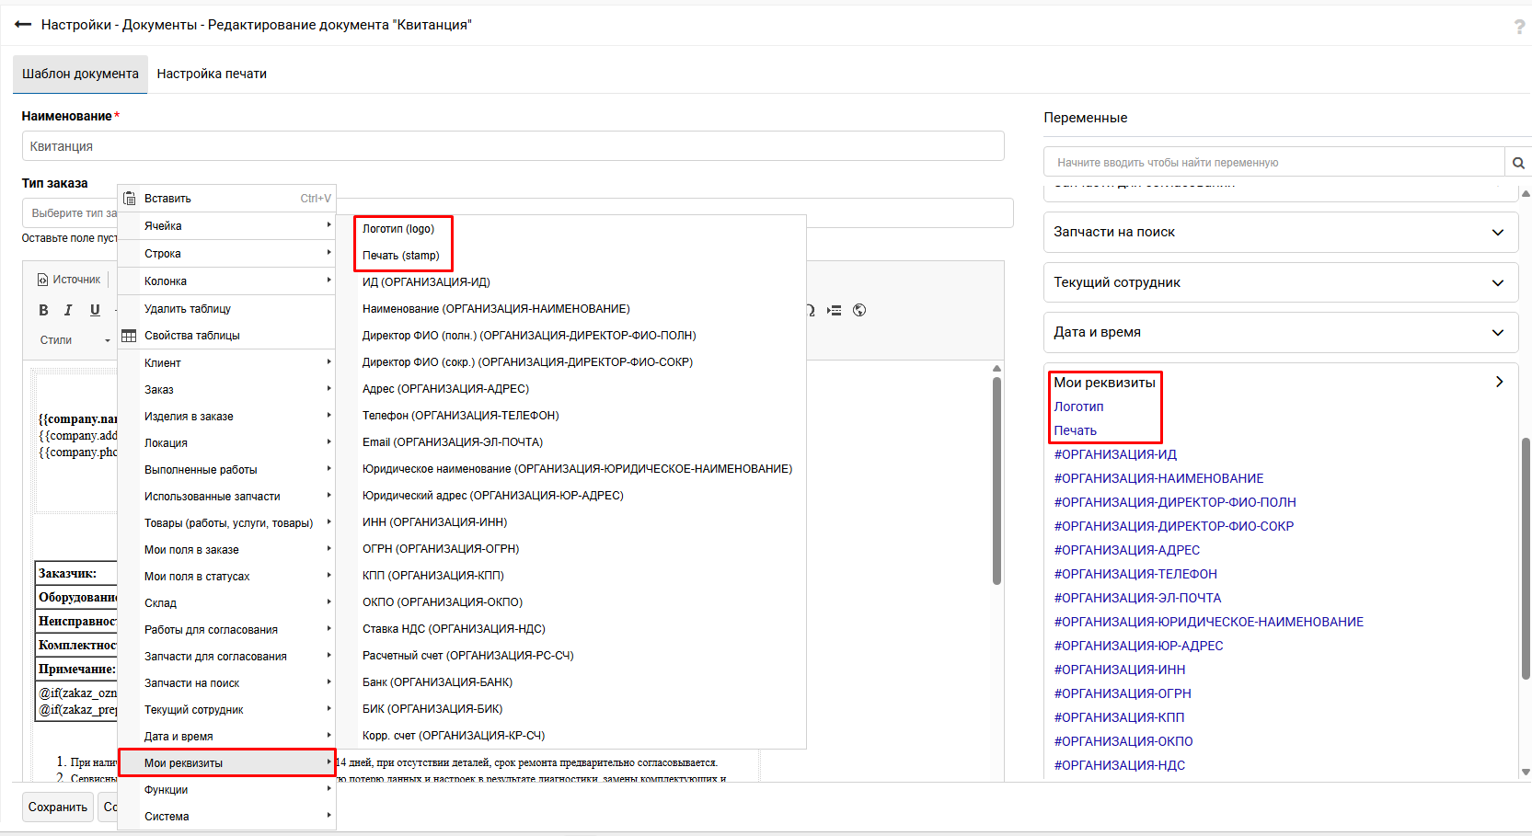Viewport: 1532px width, 836px height.
Task: Choose Удалить таблицу from the context menu
Action: click(x=226, y=309)
